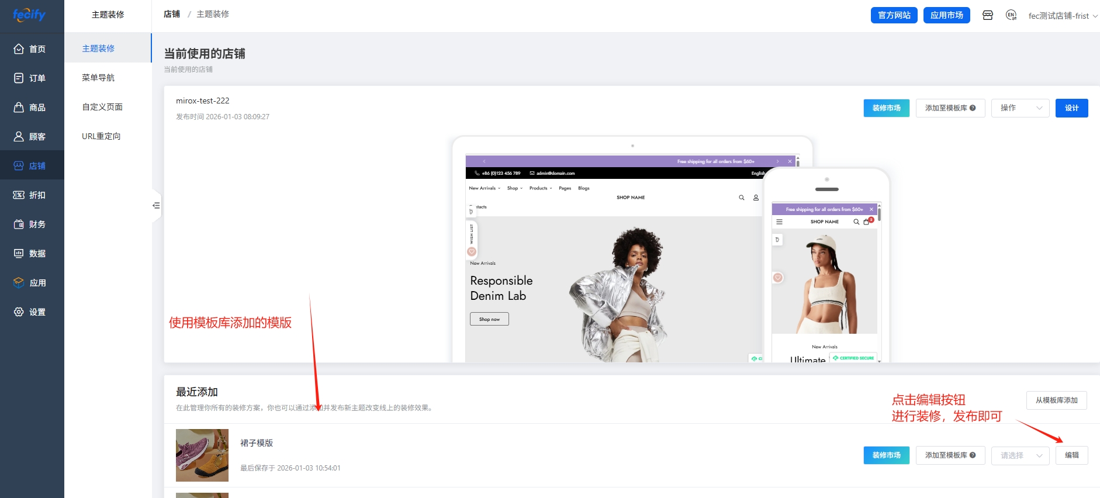Click the discount coupon icon

click(x=19, y=195)
